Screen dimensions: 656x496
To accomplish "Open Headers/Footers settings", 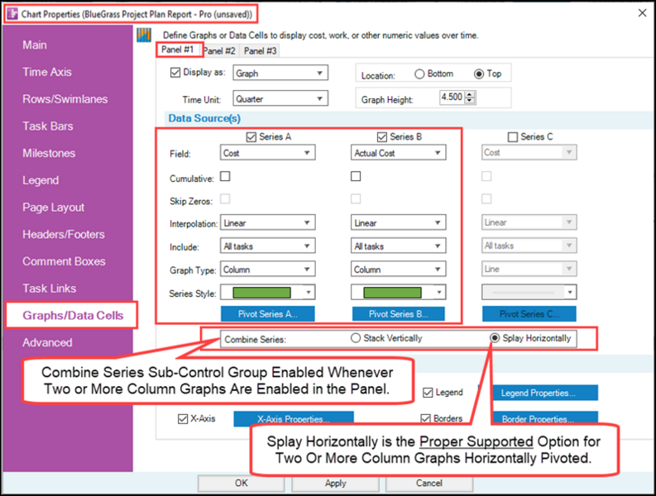I will [x=63, y=234].
